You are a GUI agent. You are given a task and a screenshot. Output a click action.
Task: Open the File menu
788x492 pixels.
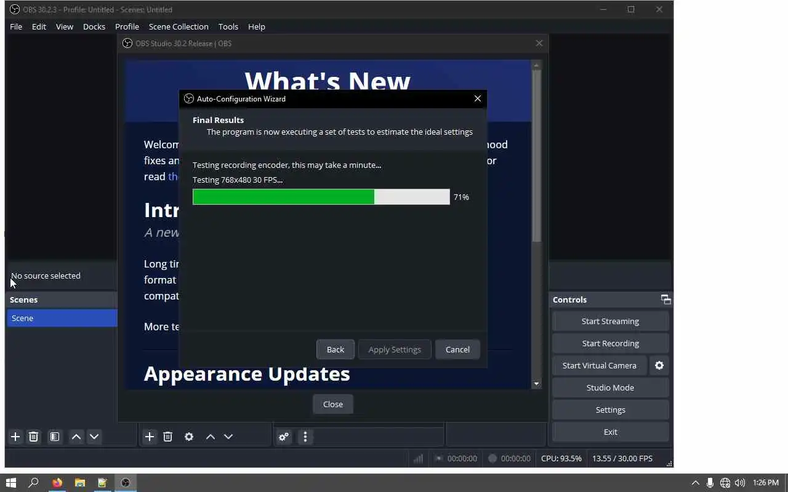pos(16,26)
